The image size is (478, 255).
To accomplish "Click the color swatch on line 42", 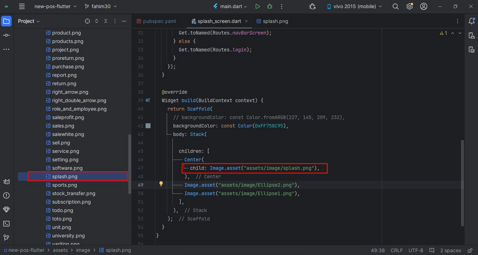I will tap(148, 126).
